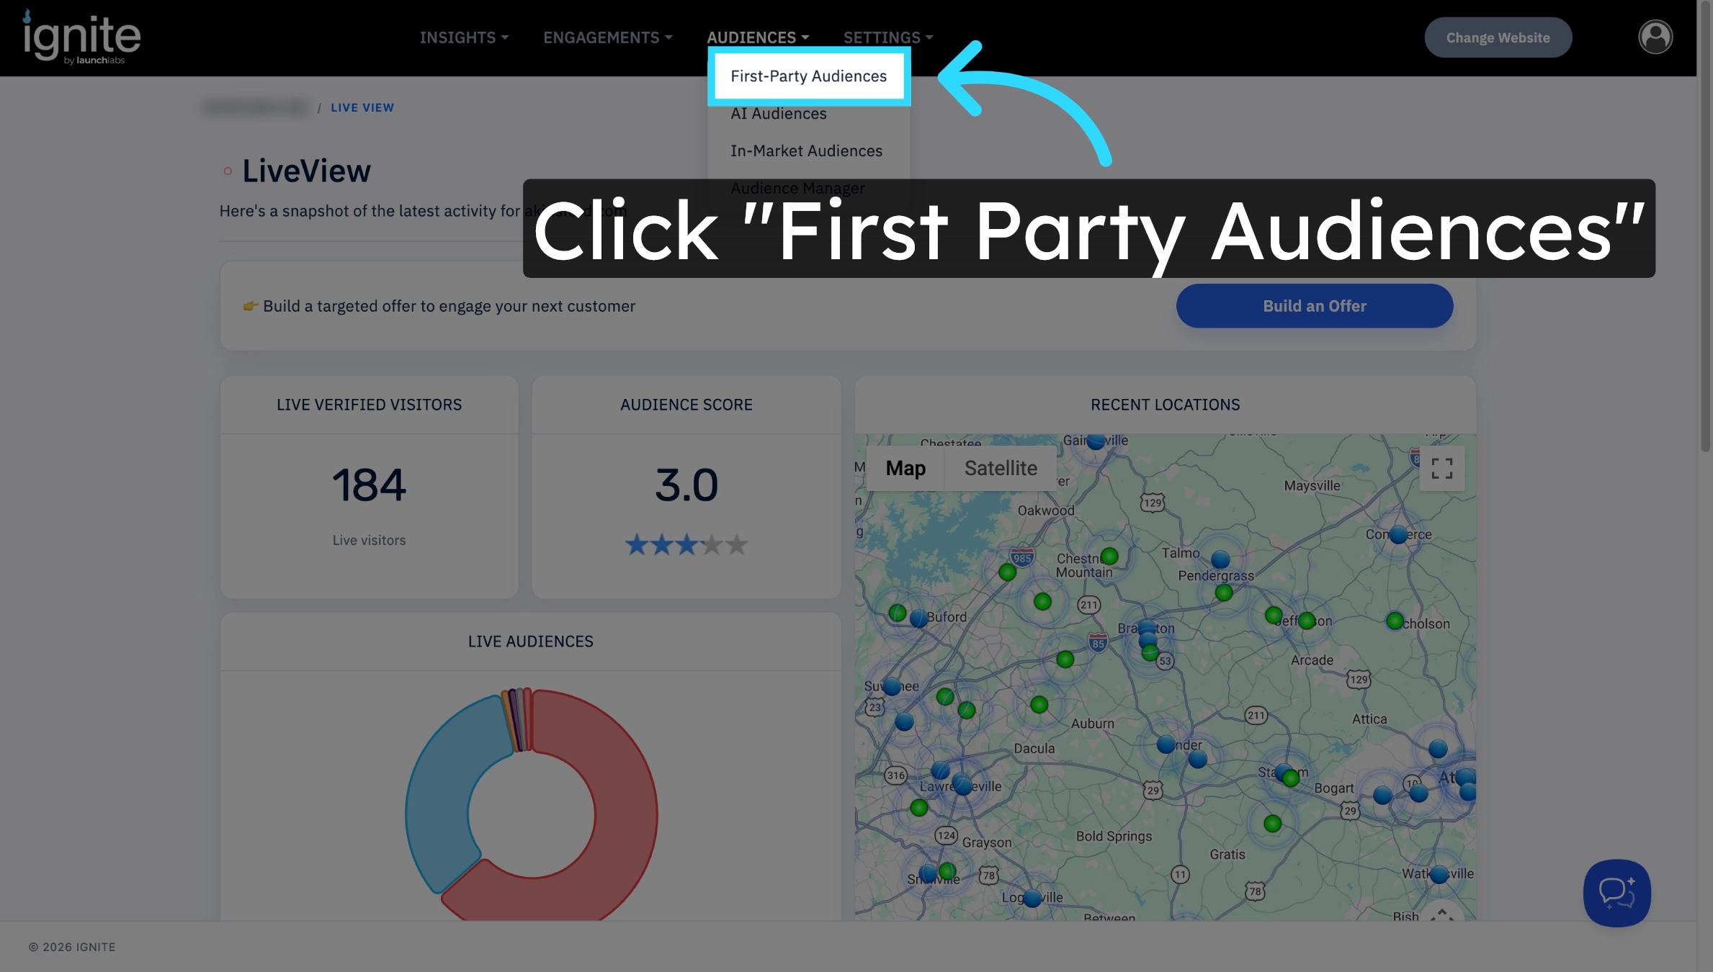Image resolution: width=1713 pixels, height=972 pixels.
Task: Open the user profile avatar menu
Action: [x=1655, y=37]
